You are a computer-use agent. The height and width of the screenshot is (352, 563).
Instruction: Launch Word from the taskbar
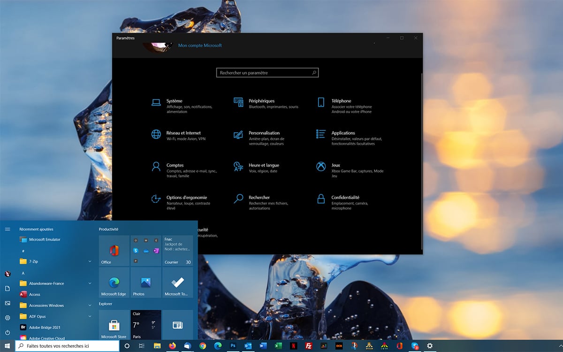(263, 346)
